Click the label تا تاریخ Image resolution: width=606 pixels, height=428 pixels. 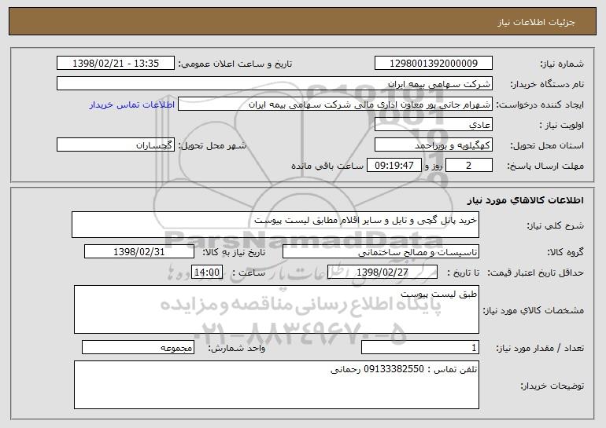click(463, 273)
